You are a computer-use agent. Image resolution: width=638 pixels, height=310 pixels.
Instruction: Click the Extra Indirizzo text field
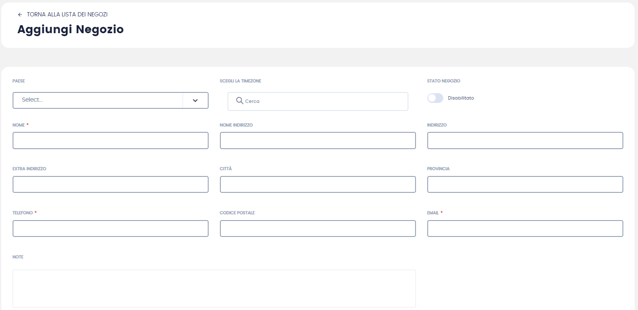[x=110, y=184]
